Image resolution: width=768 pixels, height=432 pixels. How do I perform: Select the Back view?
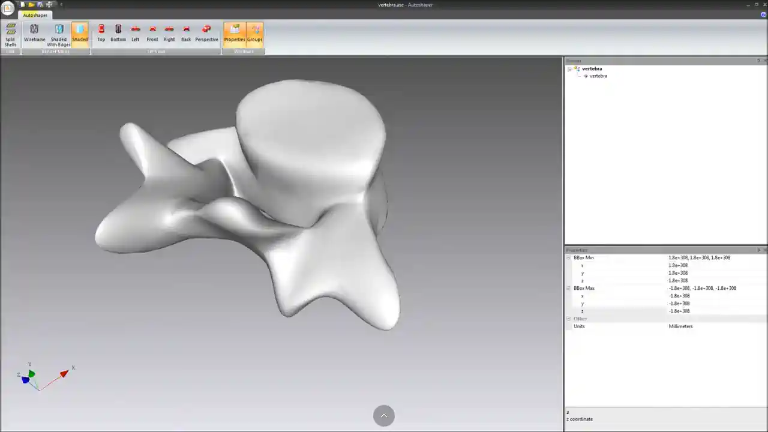click(x=186, y=33)
